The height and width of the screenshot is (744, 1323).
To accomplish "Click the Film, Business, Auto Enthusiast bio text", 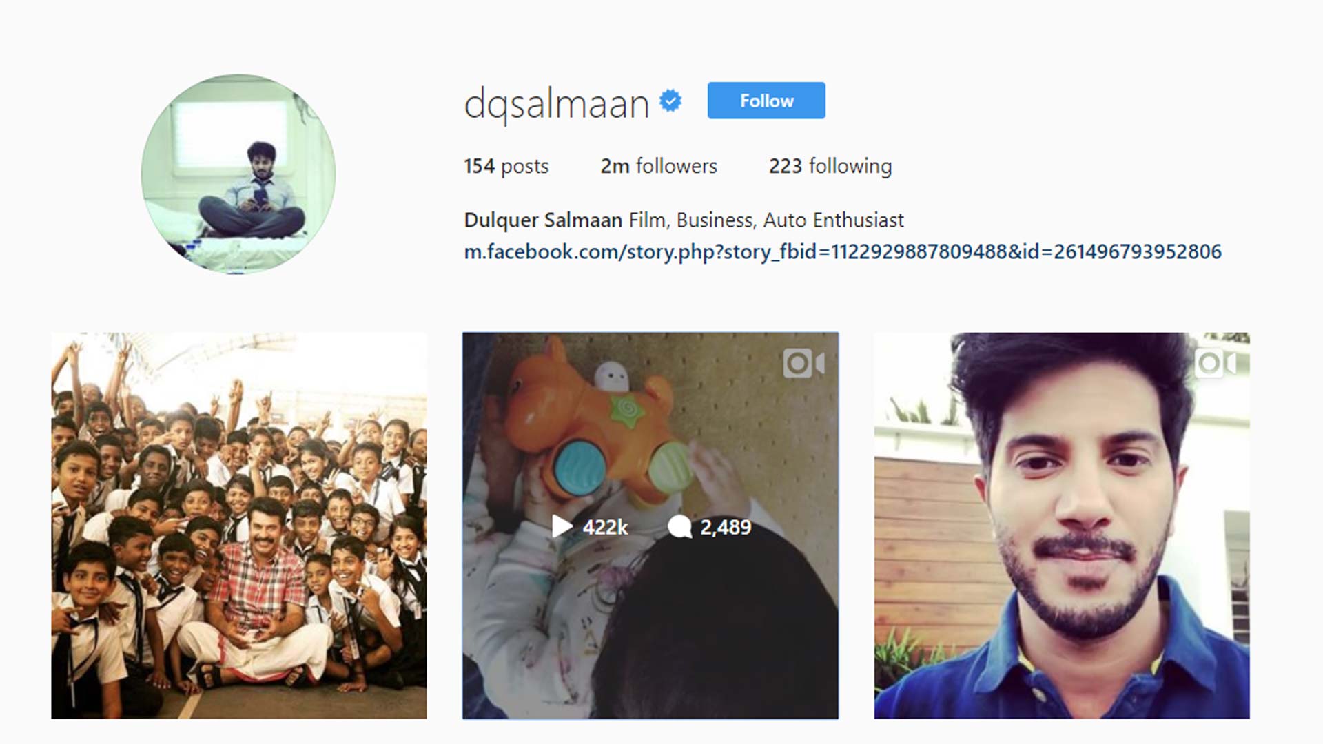I will pyautogui.click(x=766, y=220).
